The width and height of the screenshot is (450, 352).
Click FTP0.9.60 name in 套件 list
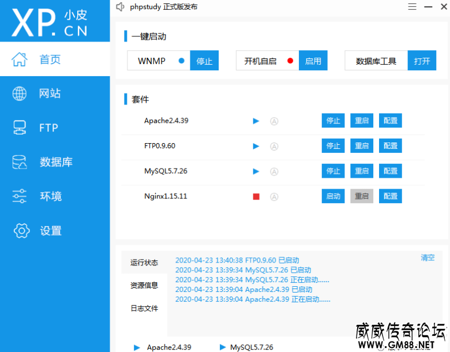(160, 146)
